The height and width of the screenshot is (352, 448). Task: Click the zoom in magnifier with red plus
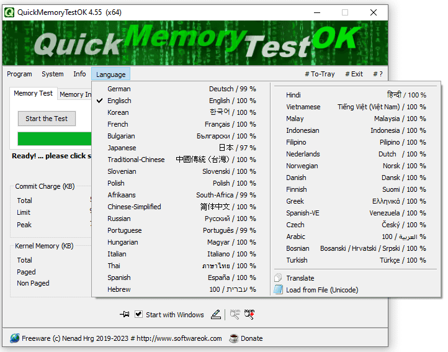pos(249,315)
